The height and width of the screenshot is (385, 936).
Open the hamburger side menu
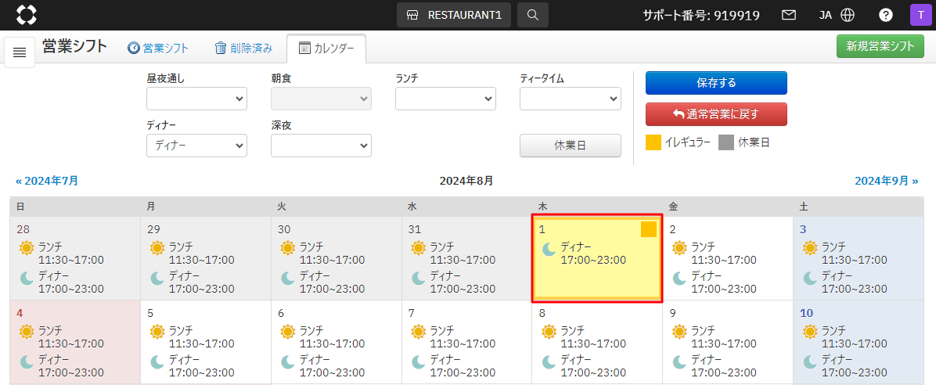pos(20,52)
